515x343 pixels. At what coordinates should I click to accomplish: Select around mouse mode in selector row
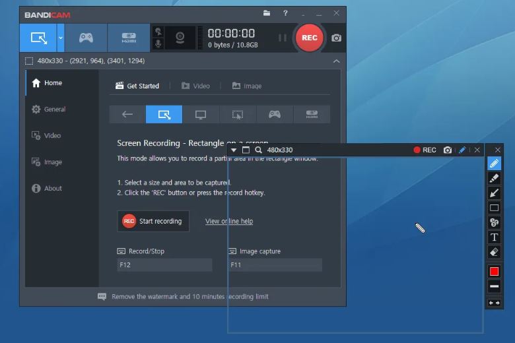(x=238, y=114)
